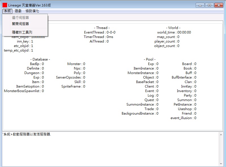226x167 pixels.
Task: Click 'Npc : 0' database entry
Action: [x=79, y=68]
